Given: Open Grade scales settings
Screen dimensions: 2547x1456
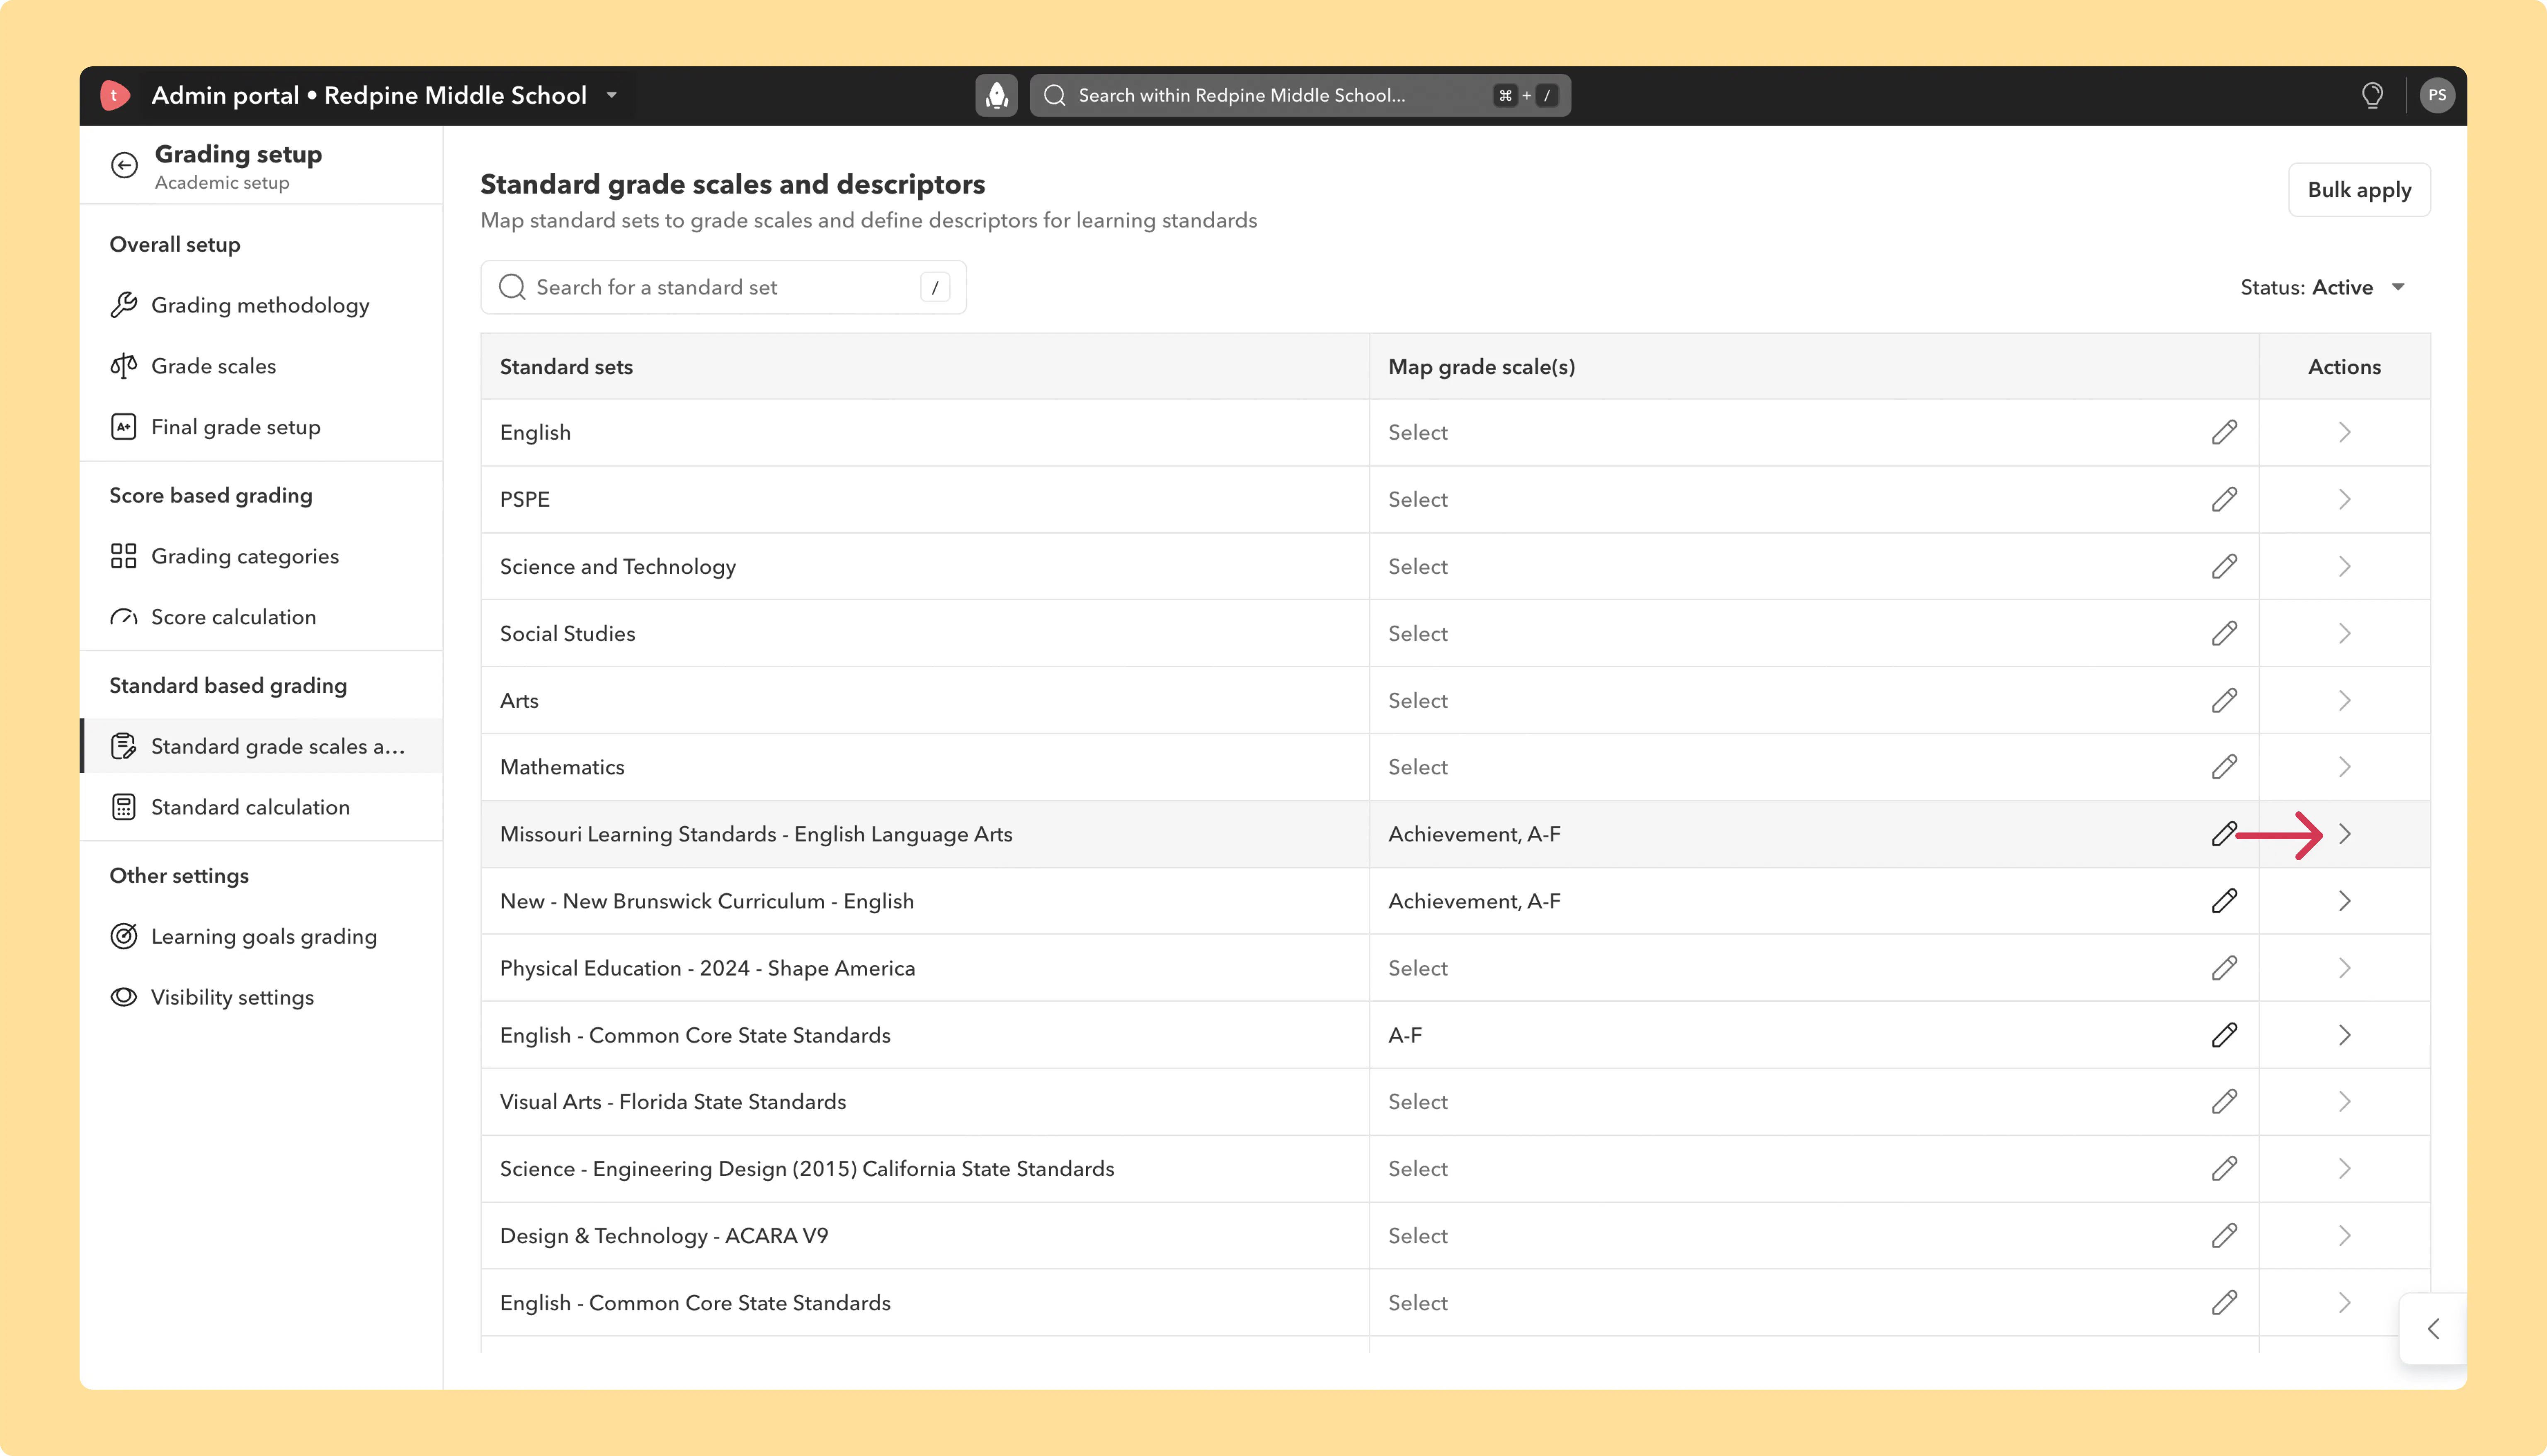Looking at the screenshot, I should pos(261,366).
